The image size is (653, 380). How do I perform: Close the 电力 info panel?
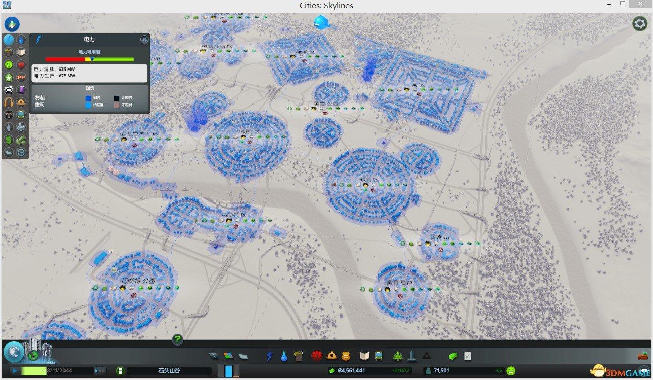(144, 39)
